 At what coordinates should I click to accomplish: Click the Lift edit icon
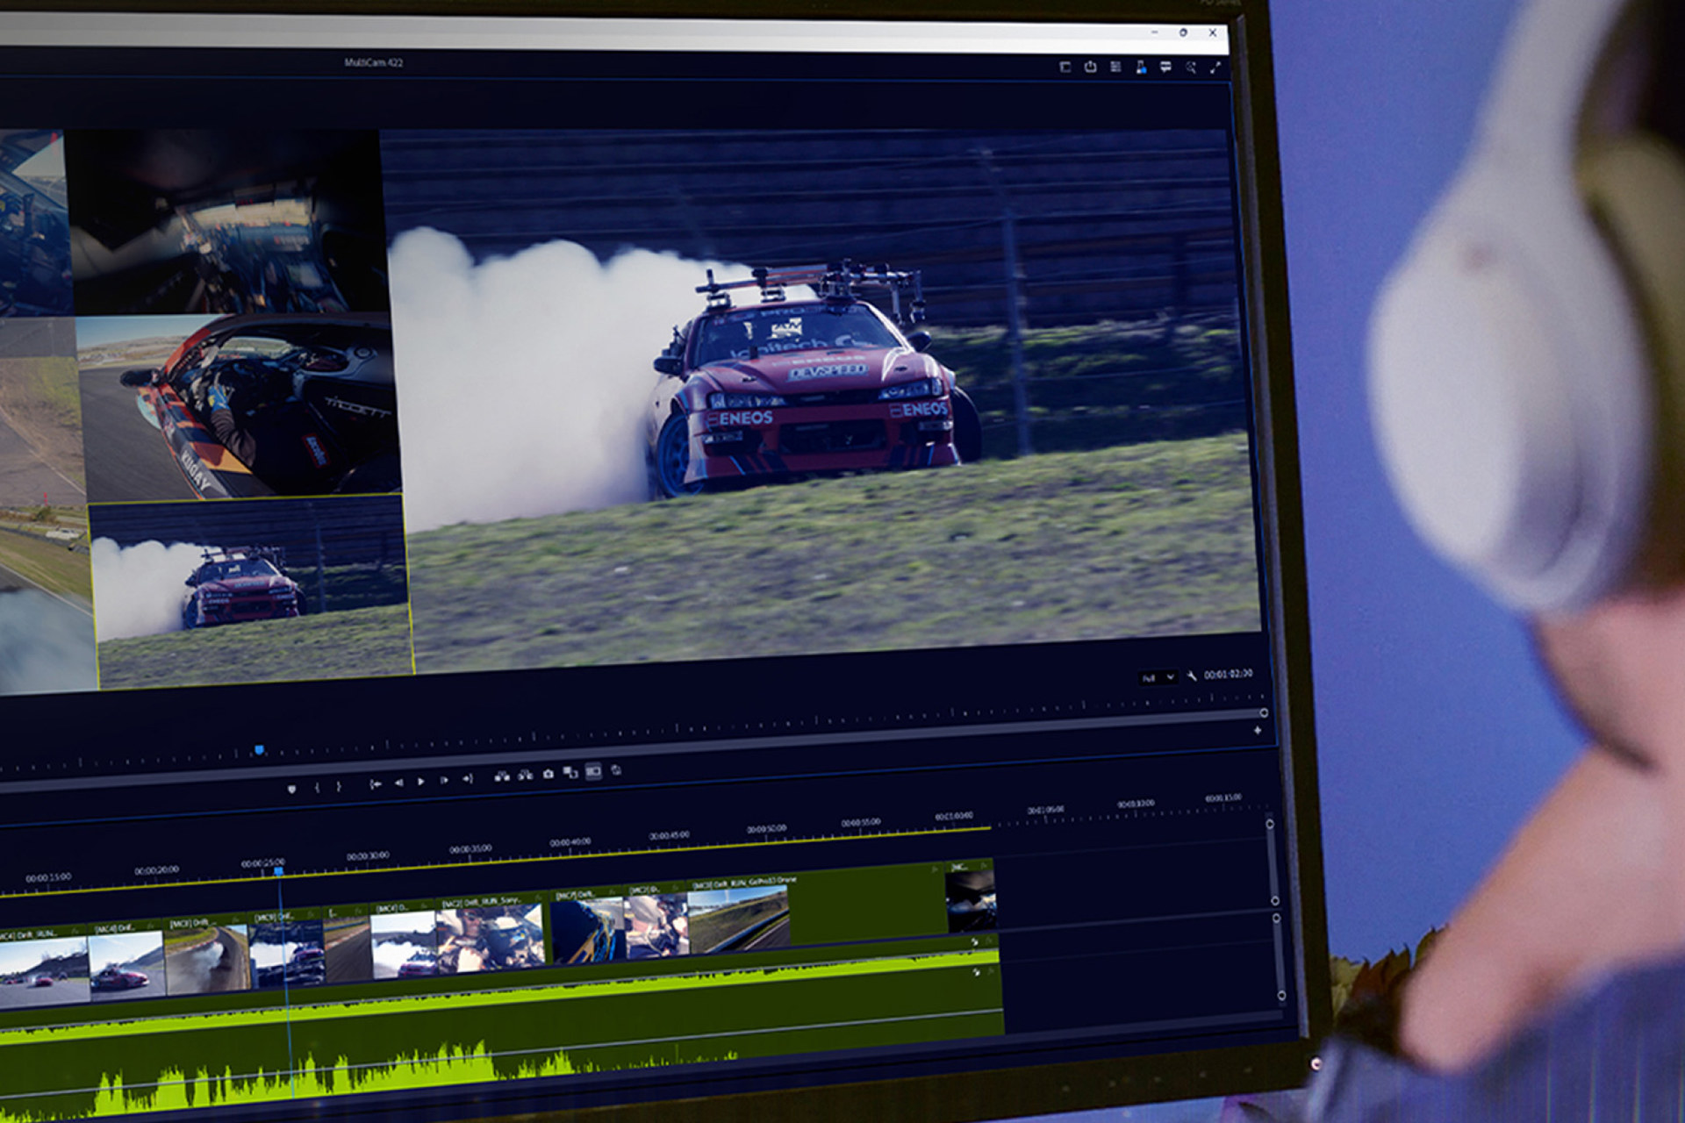coord(502,776)
